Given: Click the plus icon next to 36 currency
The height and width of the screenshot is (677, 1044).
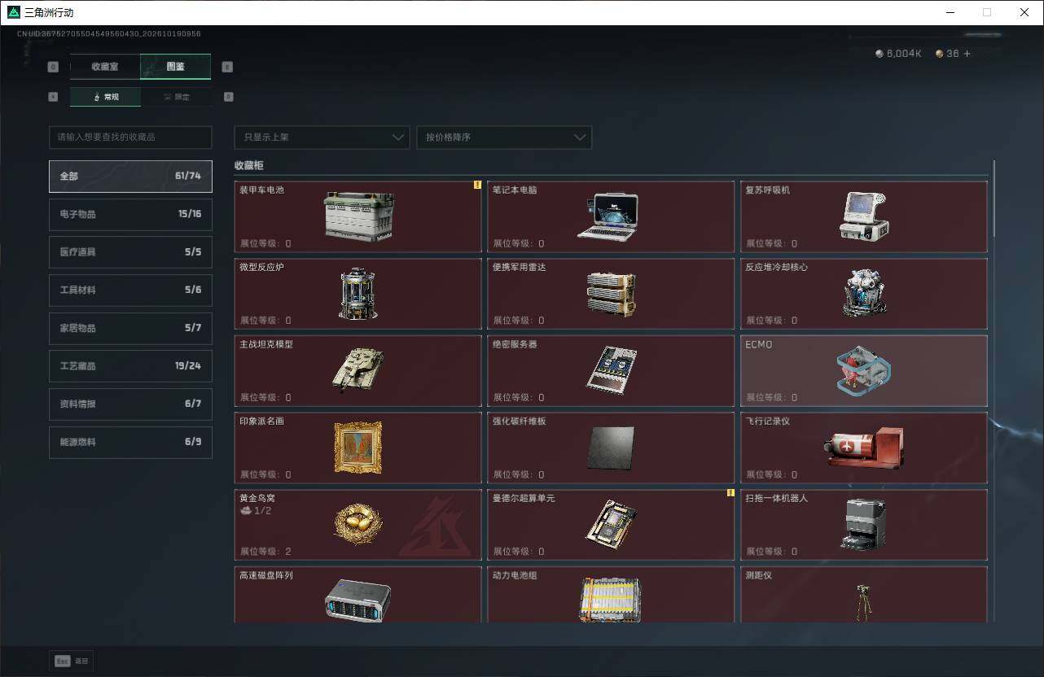Looking at the screenshot, I should [967, 54].
